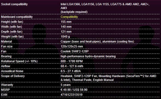Click the EAN number 4716123313519
Image resolution: width=161 pixels, height=99 pixels.
tap(72, 95)
